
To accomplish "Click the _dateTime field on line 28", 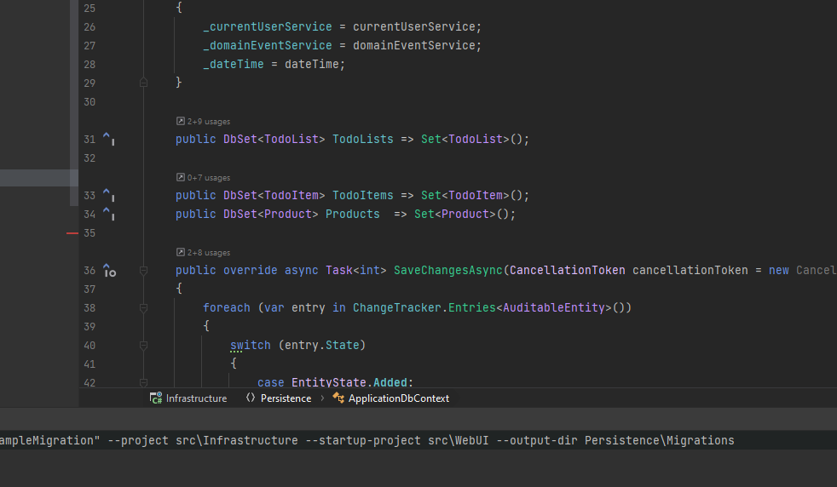I will coord(234,64).
